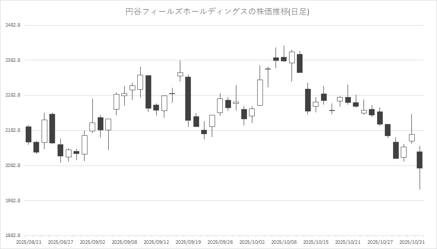Click the 2025/10/27 date label
This screenshot has height=249, width=437.
coord(379,242)
